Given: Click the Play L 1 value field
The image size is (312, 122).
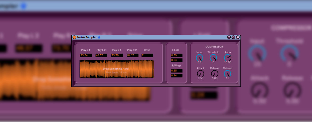Looking at the screenshot, I should [86, 55].
